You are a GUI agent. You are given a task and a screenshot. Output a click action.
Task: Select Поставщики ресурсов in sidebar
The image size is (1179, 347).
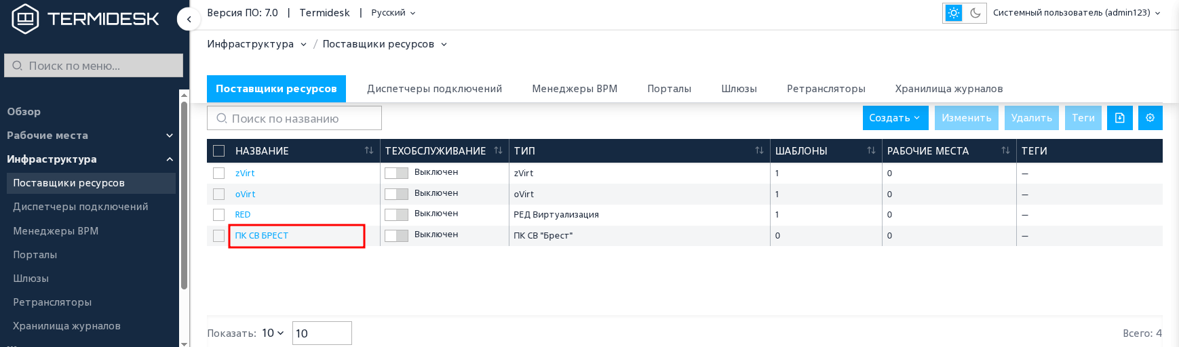click(x=90, y=183)
